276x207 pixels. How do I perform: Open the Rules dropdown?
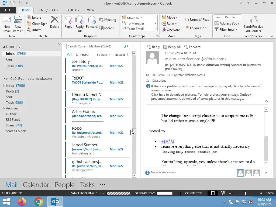[x=169, y=24]
